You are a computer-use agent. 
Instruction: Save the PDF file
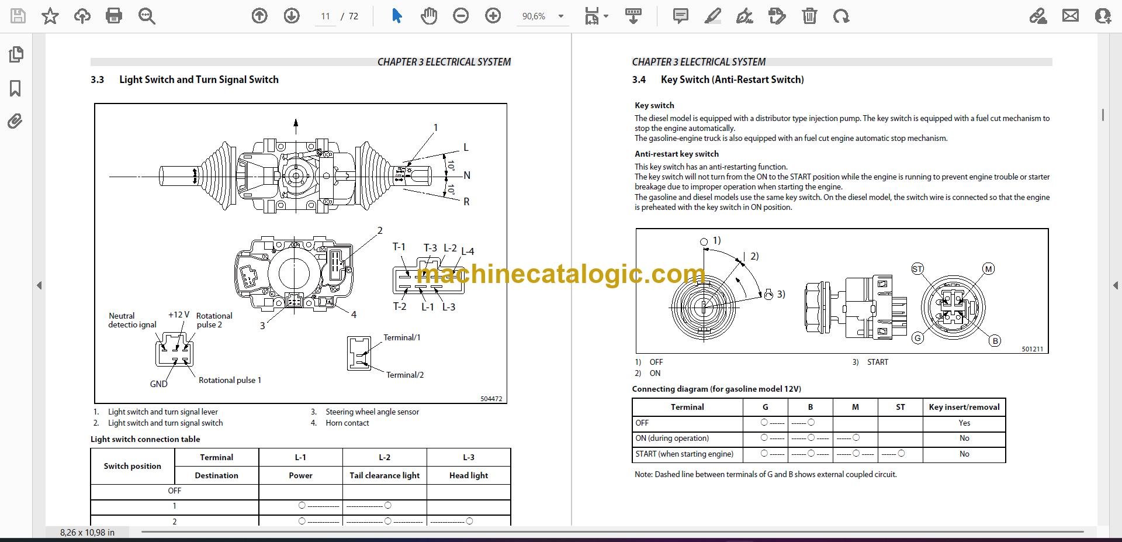coord(18,16)
